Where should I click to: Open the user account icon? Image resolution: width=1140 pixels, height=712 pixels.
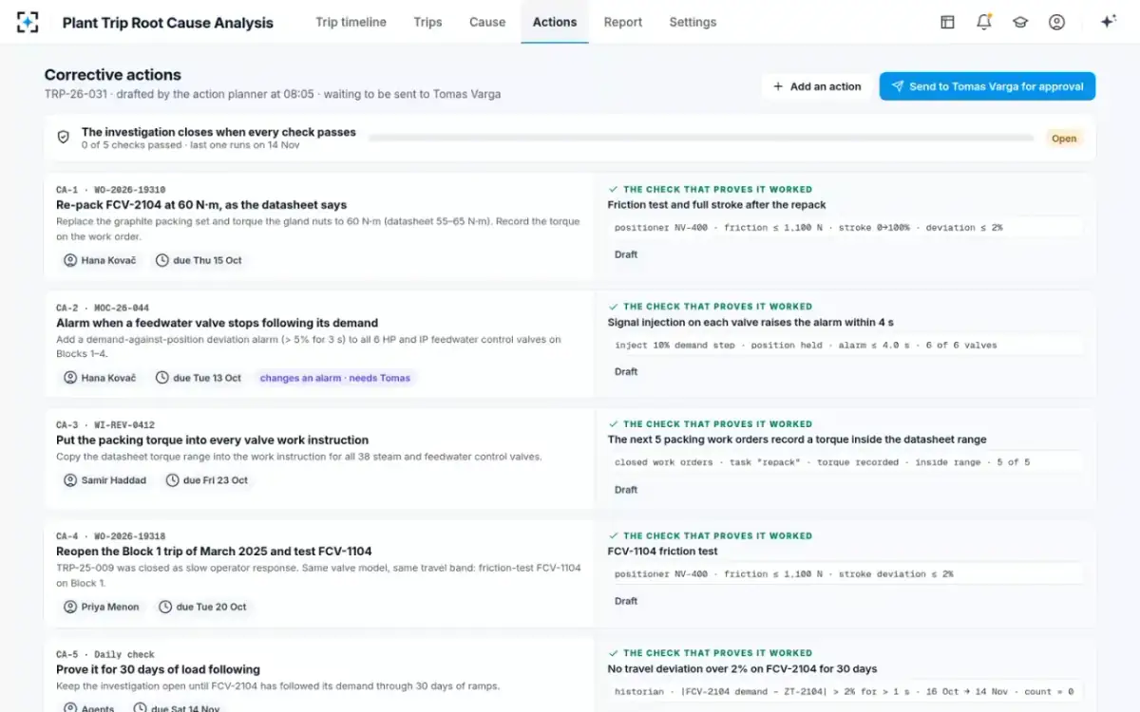click(x=1056, y=22)
